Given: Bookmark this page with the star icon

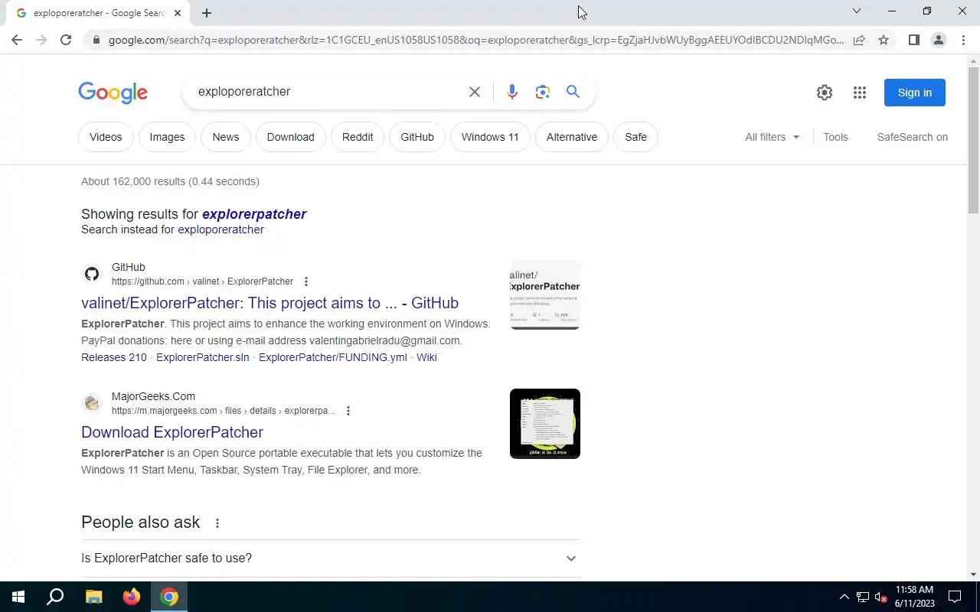Looking at the screenshot, I should 884,40.
